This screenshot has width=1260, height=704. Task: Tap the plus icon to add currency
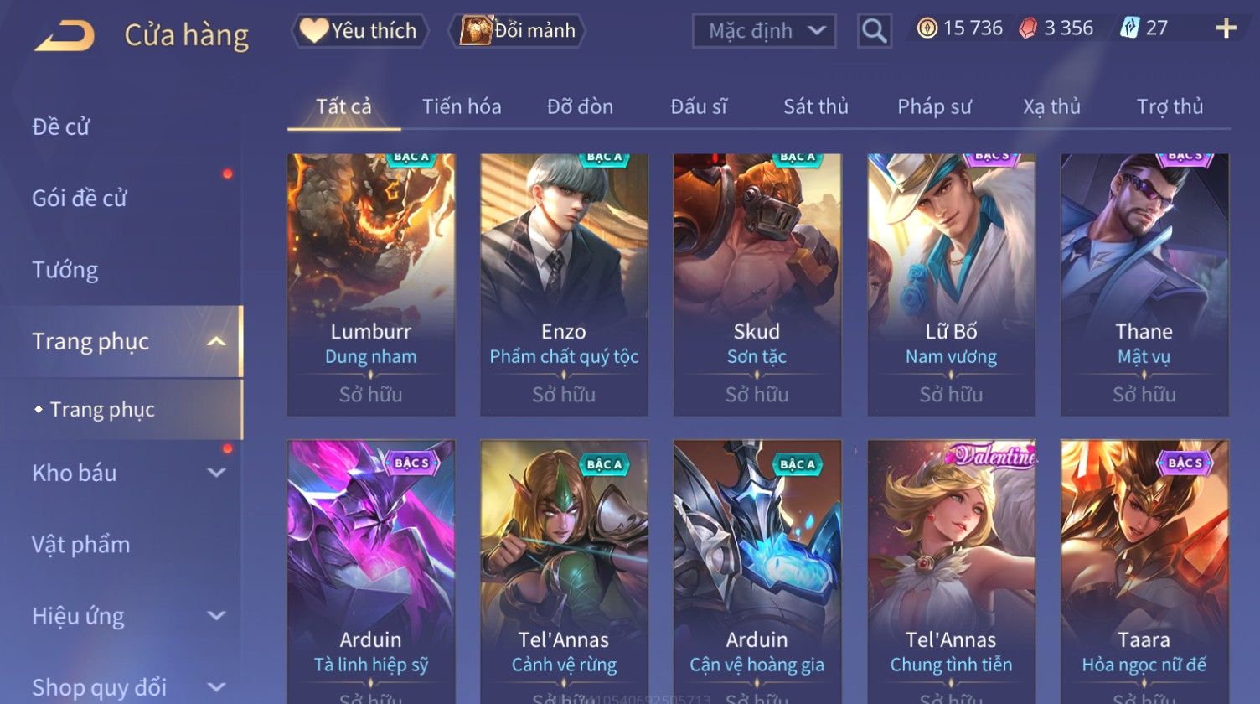pyautogui.click(x=1226, y=28)
